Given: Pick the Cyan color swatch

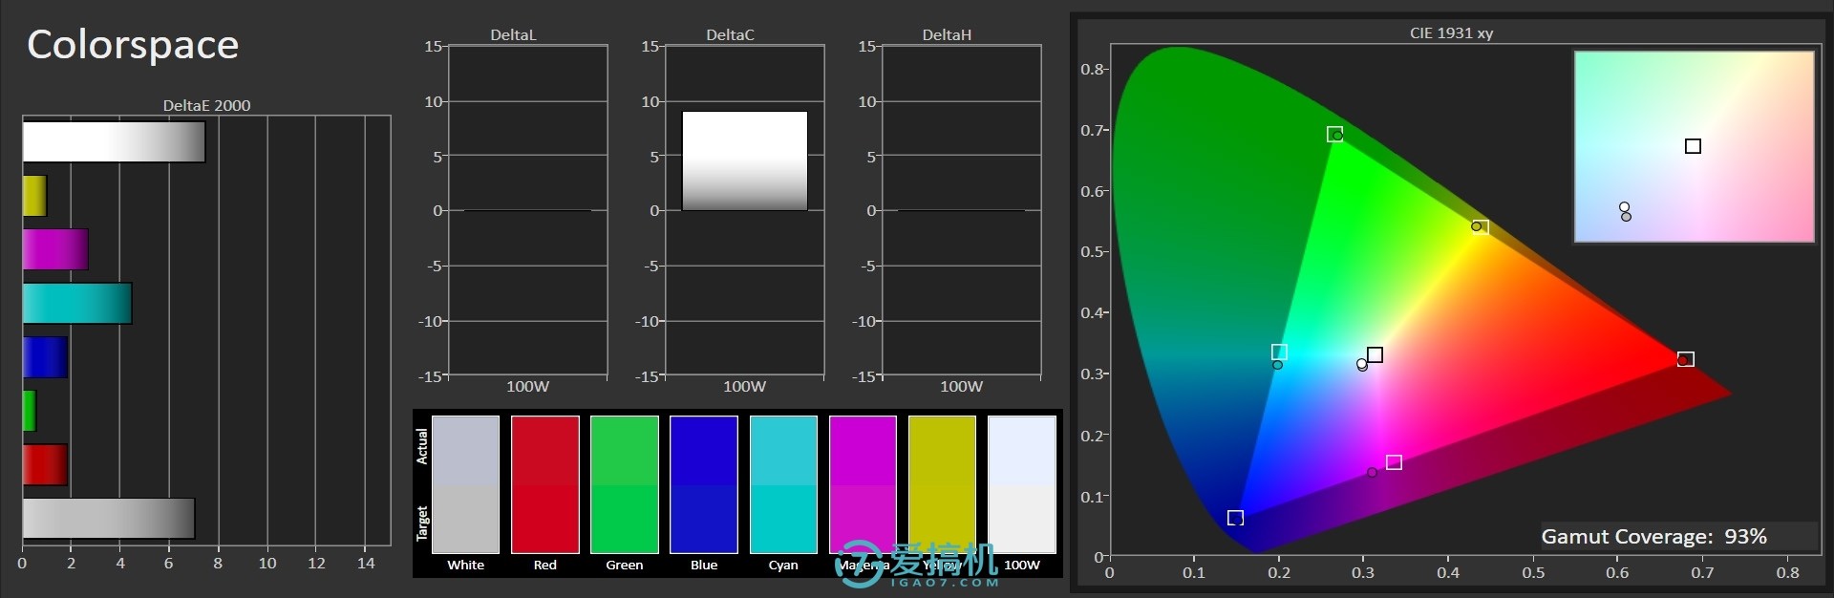Looking at the screenshot, I should [783, 484].
